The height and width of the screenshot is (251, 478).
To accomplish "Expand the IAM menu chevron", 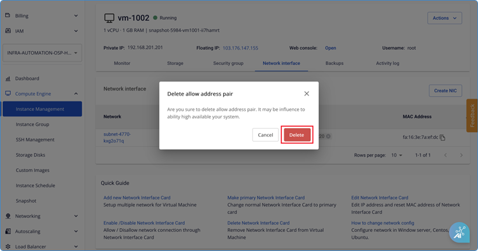I will pyautogui.click(x=76, y=31).
